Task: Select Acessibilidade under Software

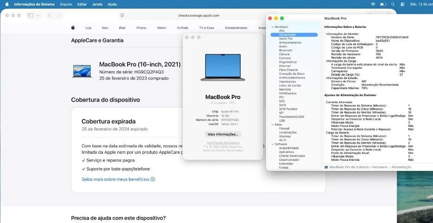Action: [289, 148]
